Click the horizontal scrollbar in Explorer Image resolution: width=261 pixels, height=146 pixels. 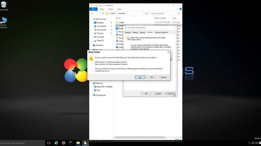(140, 137)
